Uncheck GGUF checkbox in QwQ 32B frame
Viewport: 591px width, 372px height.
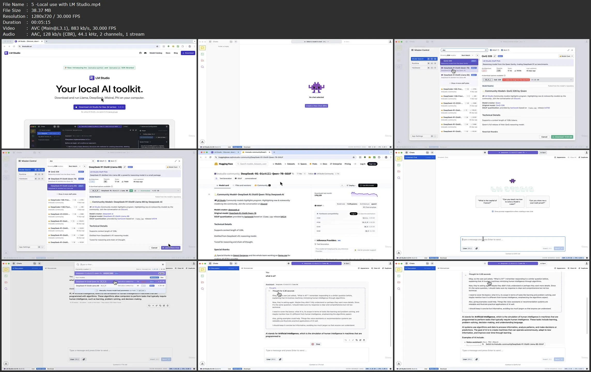tap(491, 50)
